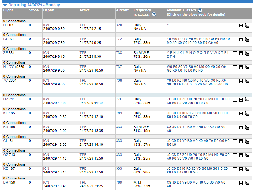
Task: Click class code C3 for BR 169
Action: point(169,127)
